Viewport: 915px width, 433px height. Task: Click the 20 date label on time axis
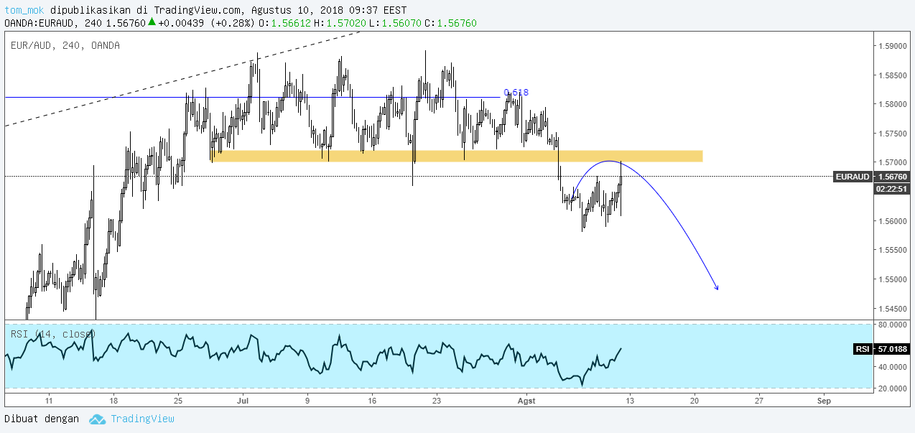tap(695, 401)
